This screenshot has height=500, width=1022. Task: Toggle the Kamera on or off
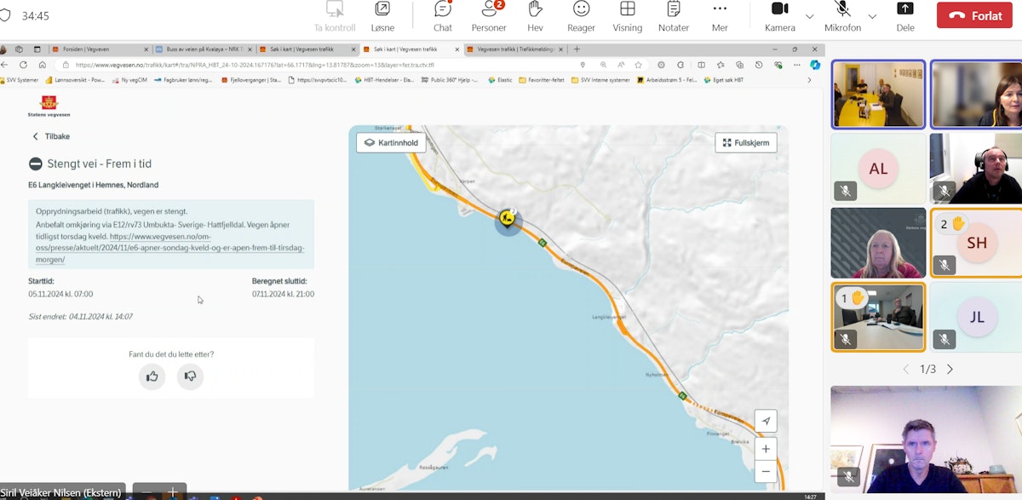779,14
